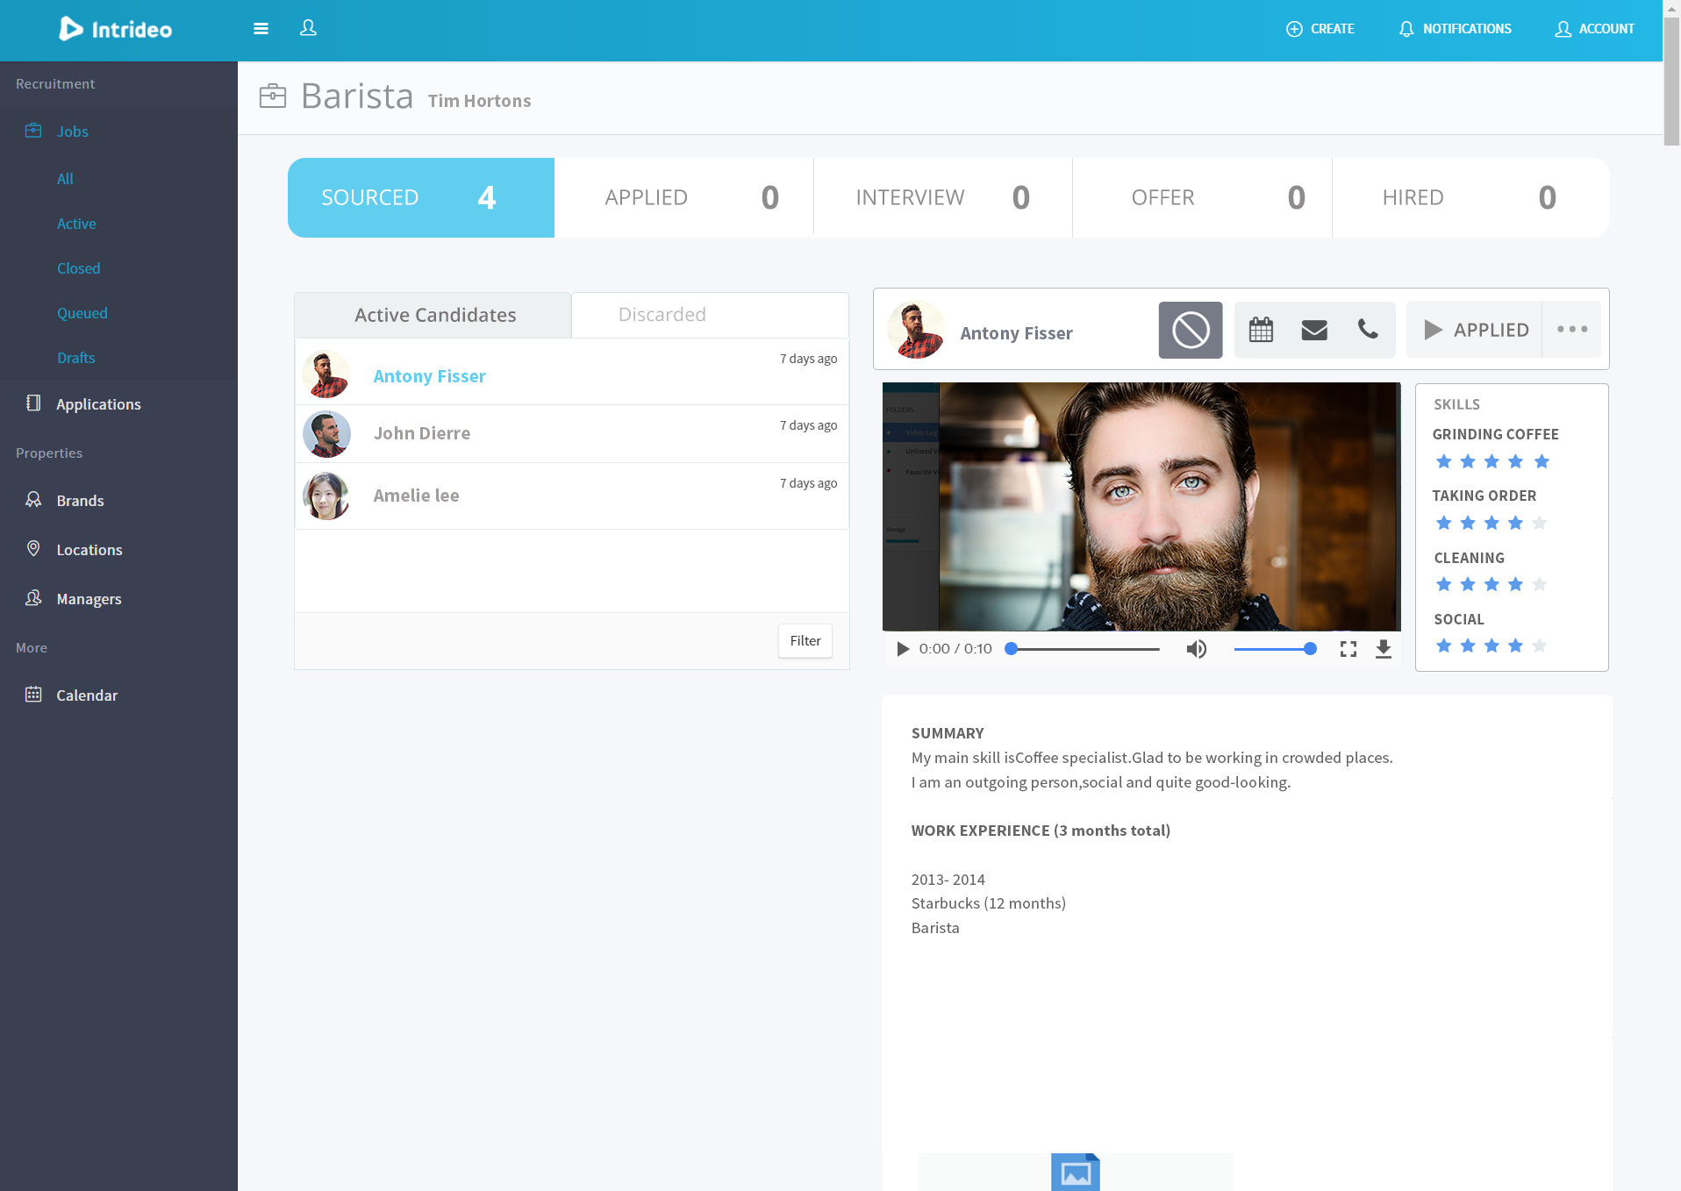The image size is (1681, 1191).
Task: Download the candidate video
Action: 1383,649
